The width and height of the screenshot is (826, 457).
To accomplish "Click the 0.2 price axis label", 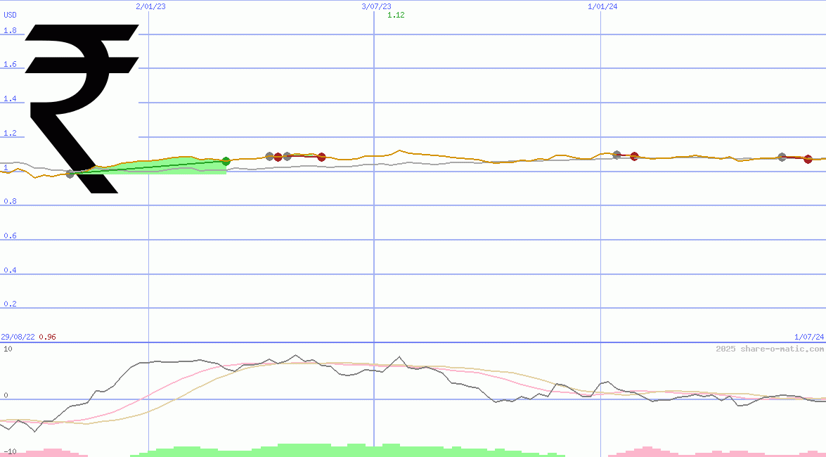I will point(10,304).
